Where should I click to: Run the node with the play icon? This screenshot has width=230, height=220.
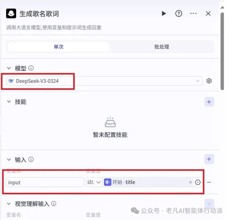click(164, 13)
